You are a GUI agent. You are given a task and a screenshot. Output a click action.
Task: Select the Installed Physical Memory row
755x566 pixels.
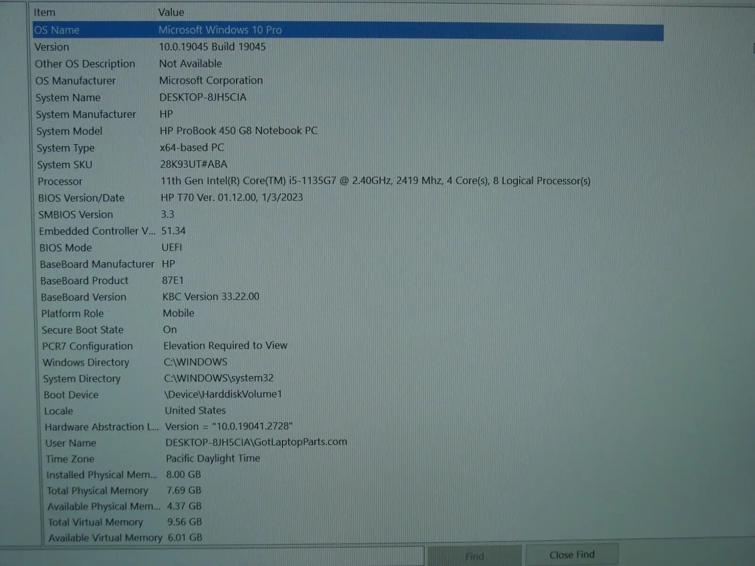tap(102, 475)
